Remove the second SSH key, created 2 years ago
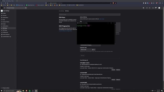The height and width of the screenshot is (92, 164). [x=118, y=80]
